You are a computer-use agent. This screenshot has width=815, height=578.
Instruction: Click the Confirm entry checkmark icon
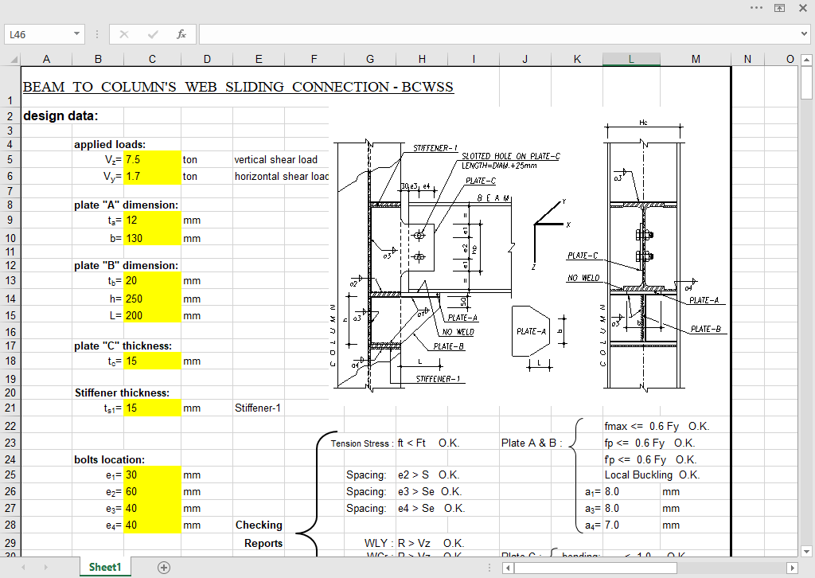(x=153, y=34)
